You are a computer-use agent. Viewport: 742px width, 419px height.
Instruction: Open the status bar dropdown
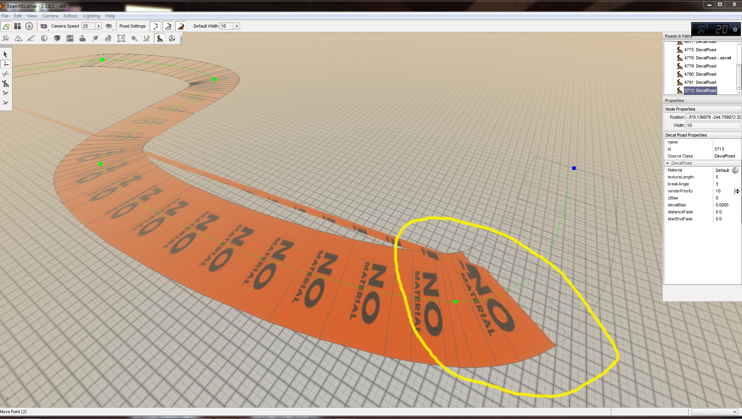point(714,412)
